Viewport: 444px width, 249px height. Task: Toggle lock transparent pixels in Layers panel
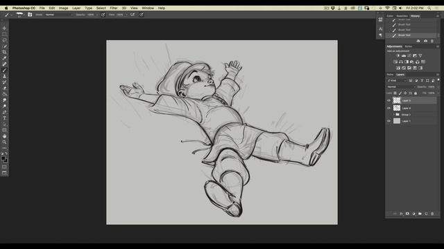[x=395, y=93]
